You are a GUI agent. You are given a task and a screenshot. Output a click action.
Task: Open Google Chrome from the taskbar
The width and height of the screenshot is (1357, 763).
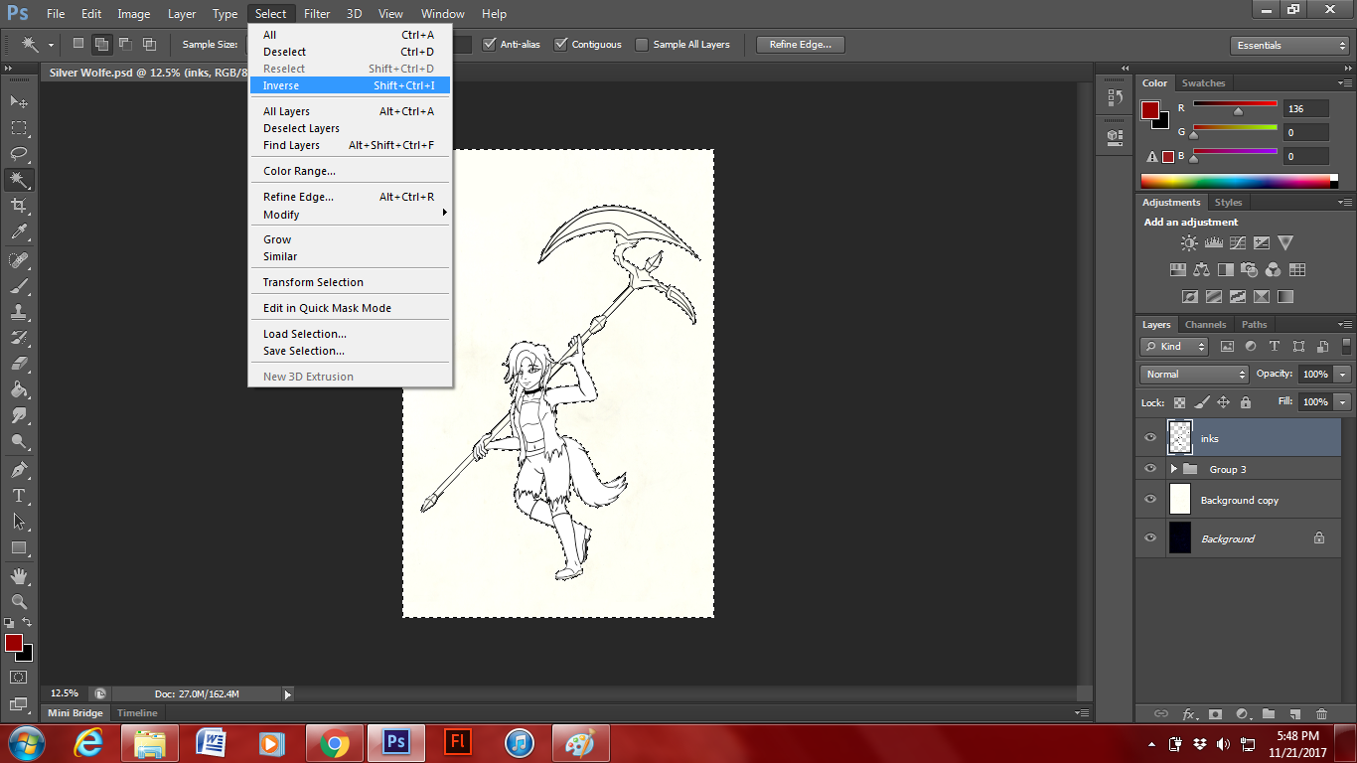click(335, 742)
